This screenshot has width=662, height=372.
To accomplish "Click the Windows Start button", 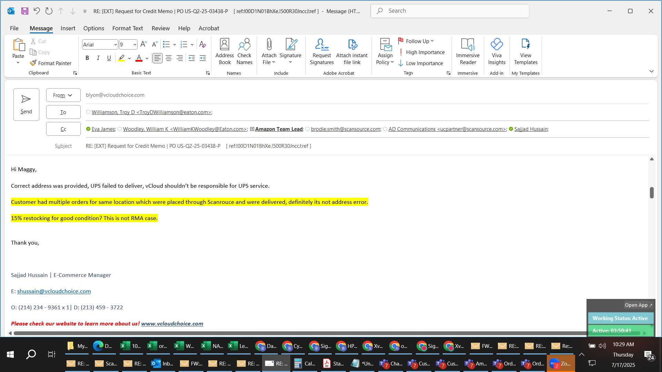I will 10,354.
